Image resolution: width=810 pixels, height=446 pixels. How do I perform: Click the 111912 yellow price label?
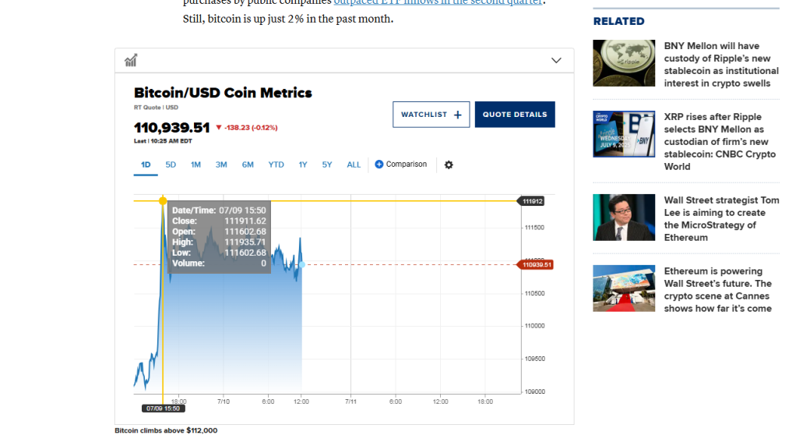pos(531,201)
